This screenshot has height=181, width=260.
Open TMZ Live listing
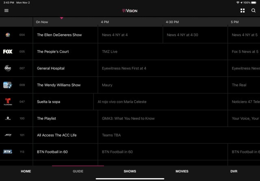[x=163, y=52]
